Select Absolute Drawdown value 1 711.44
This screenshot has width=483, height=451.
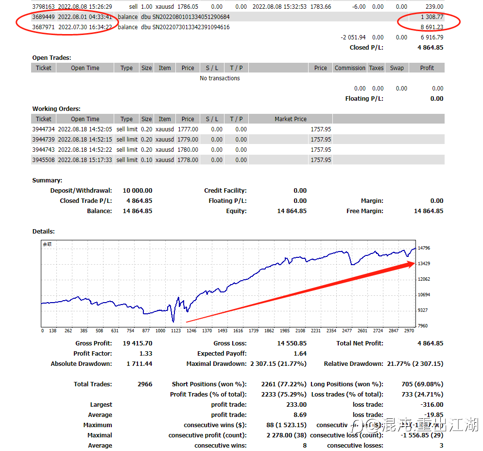click(139, 363)
